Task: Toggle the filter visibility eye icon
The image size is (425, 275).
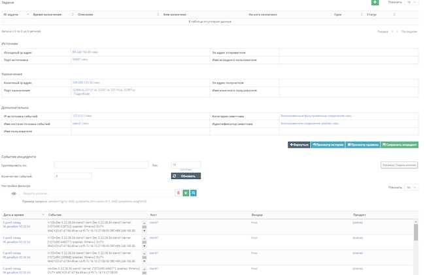Action: click(x=14, y=193)
